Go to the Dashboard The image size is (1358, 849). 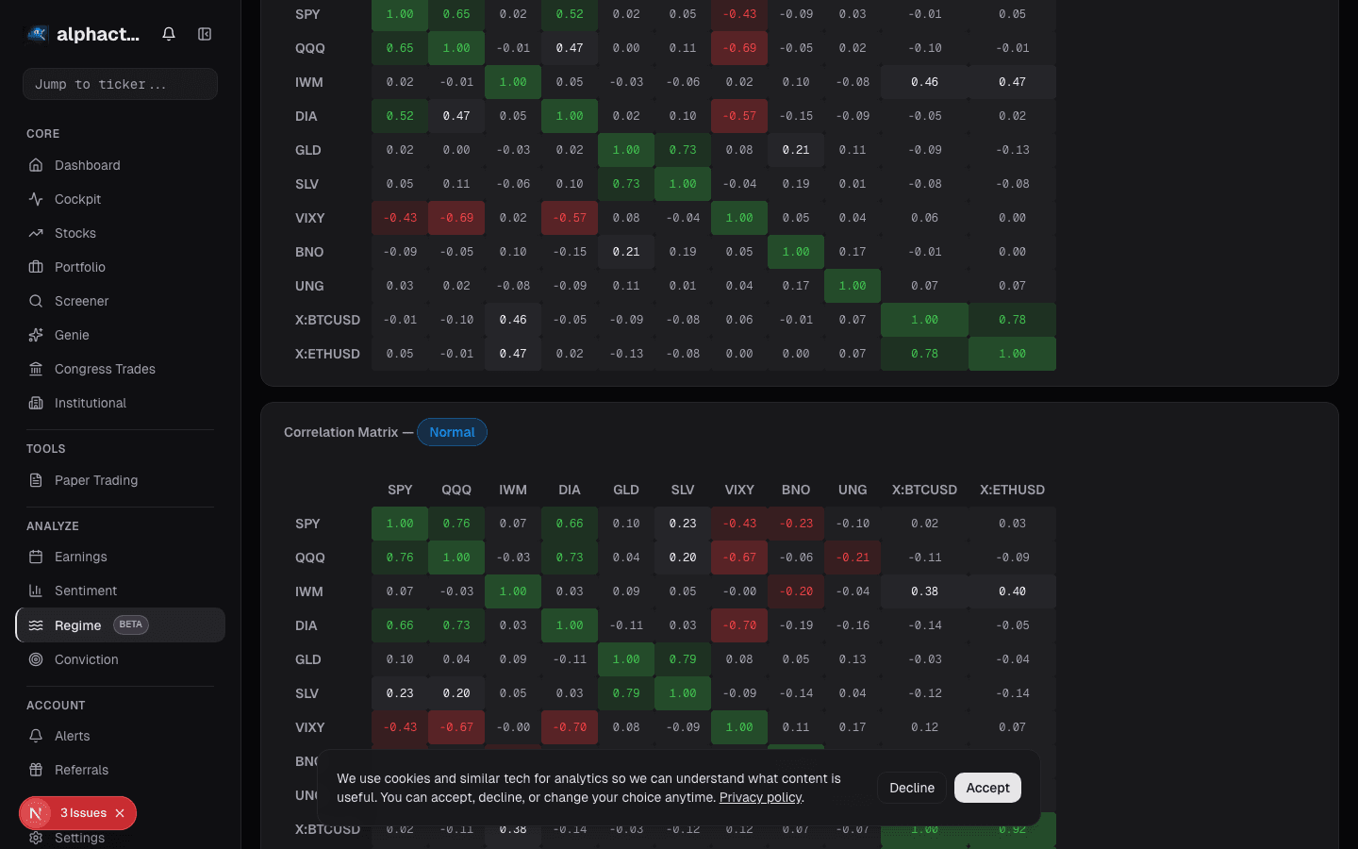[88, 165]
